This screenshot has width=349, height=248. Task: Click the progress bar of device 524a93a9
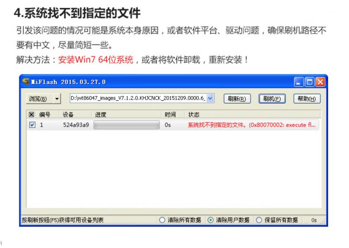pyautogui.click(x=126, y=125)
